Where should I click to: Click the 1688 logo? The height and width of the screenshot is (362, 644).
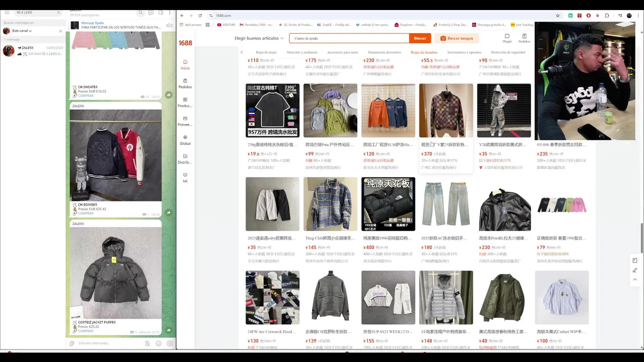click(x=185, y=43)
